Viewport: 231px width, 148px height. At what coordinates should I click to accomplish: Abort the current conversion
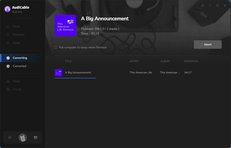click(208, 45)
